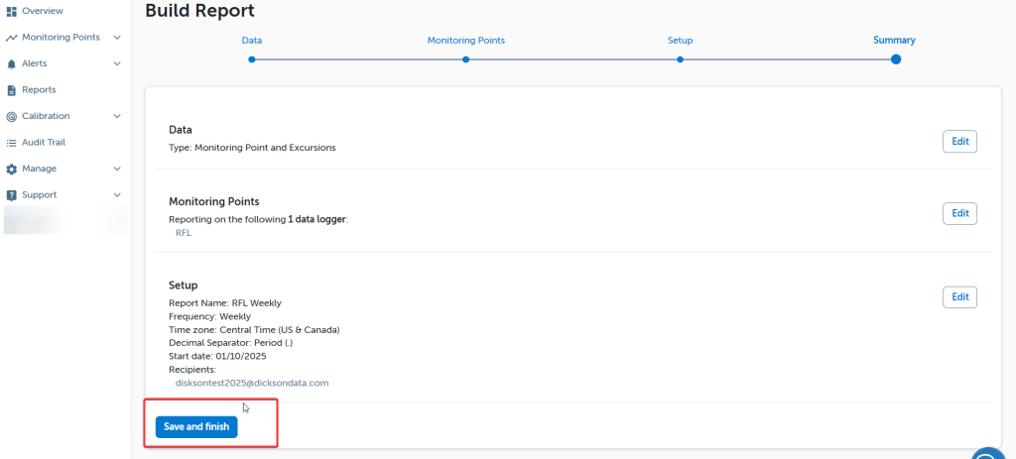Click the Monitoring Points chart icon
Viewport: 1016px width, 459px height.
coord(12,38)
